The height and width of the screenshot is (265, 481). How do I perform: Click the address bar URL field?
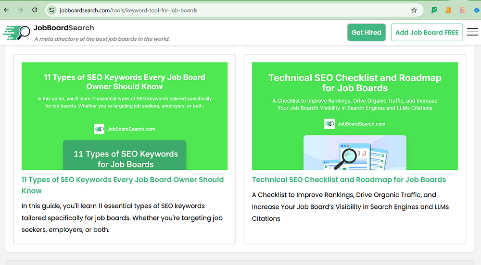(x=233, y=10)
